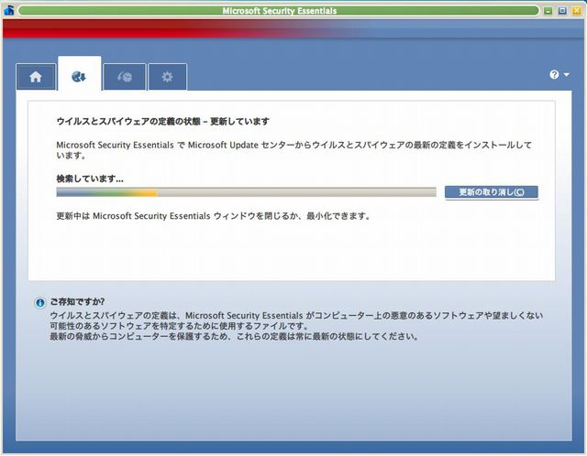Viewport: 587px width, 456px height.
Task: Switch to the History tab with clock icon
Action: click(x=125, y=77)
